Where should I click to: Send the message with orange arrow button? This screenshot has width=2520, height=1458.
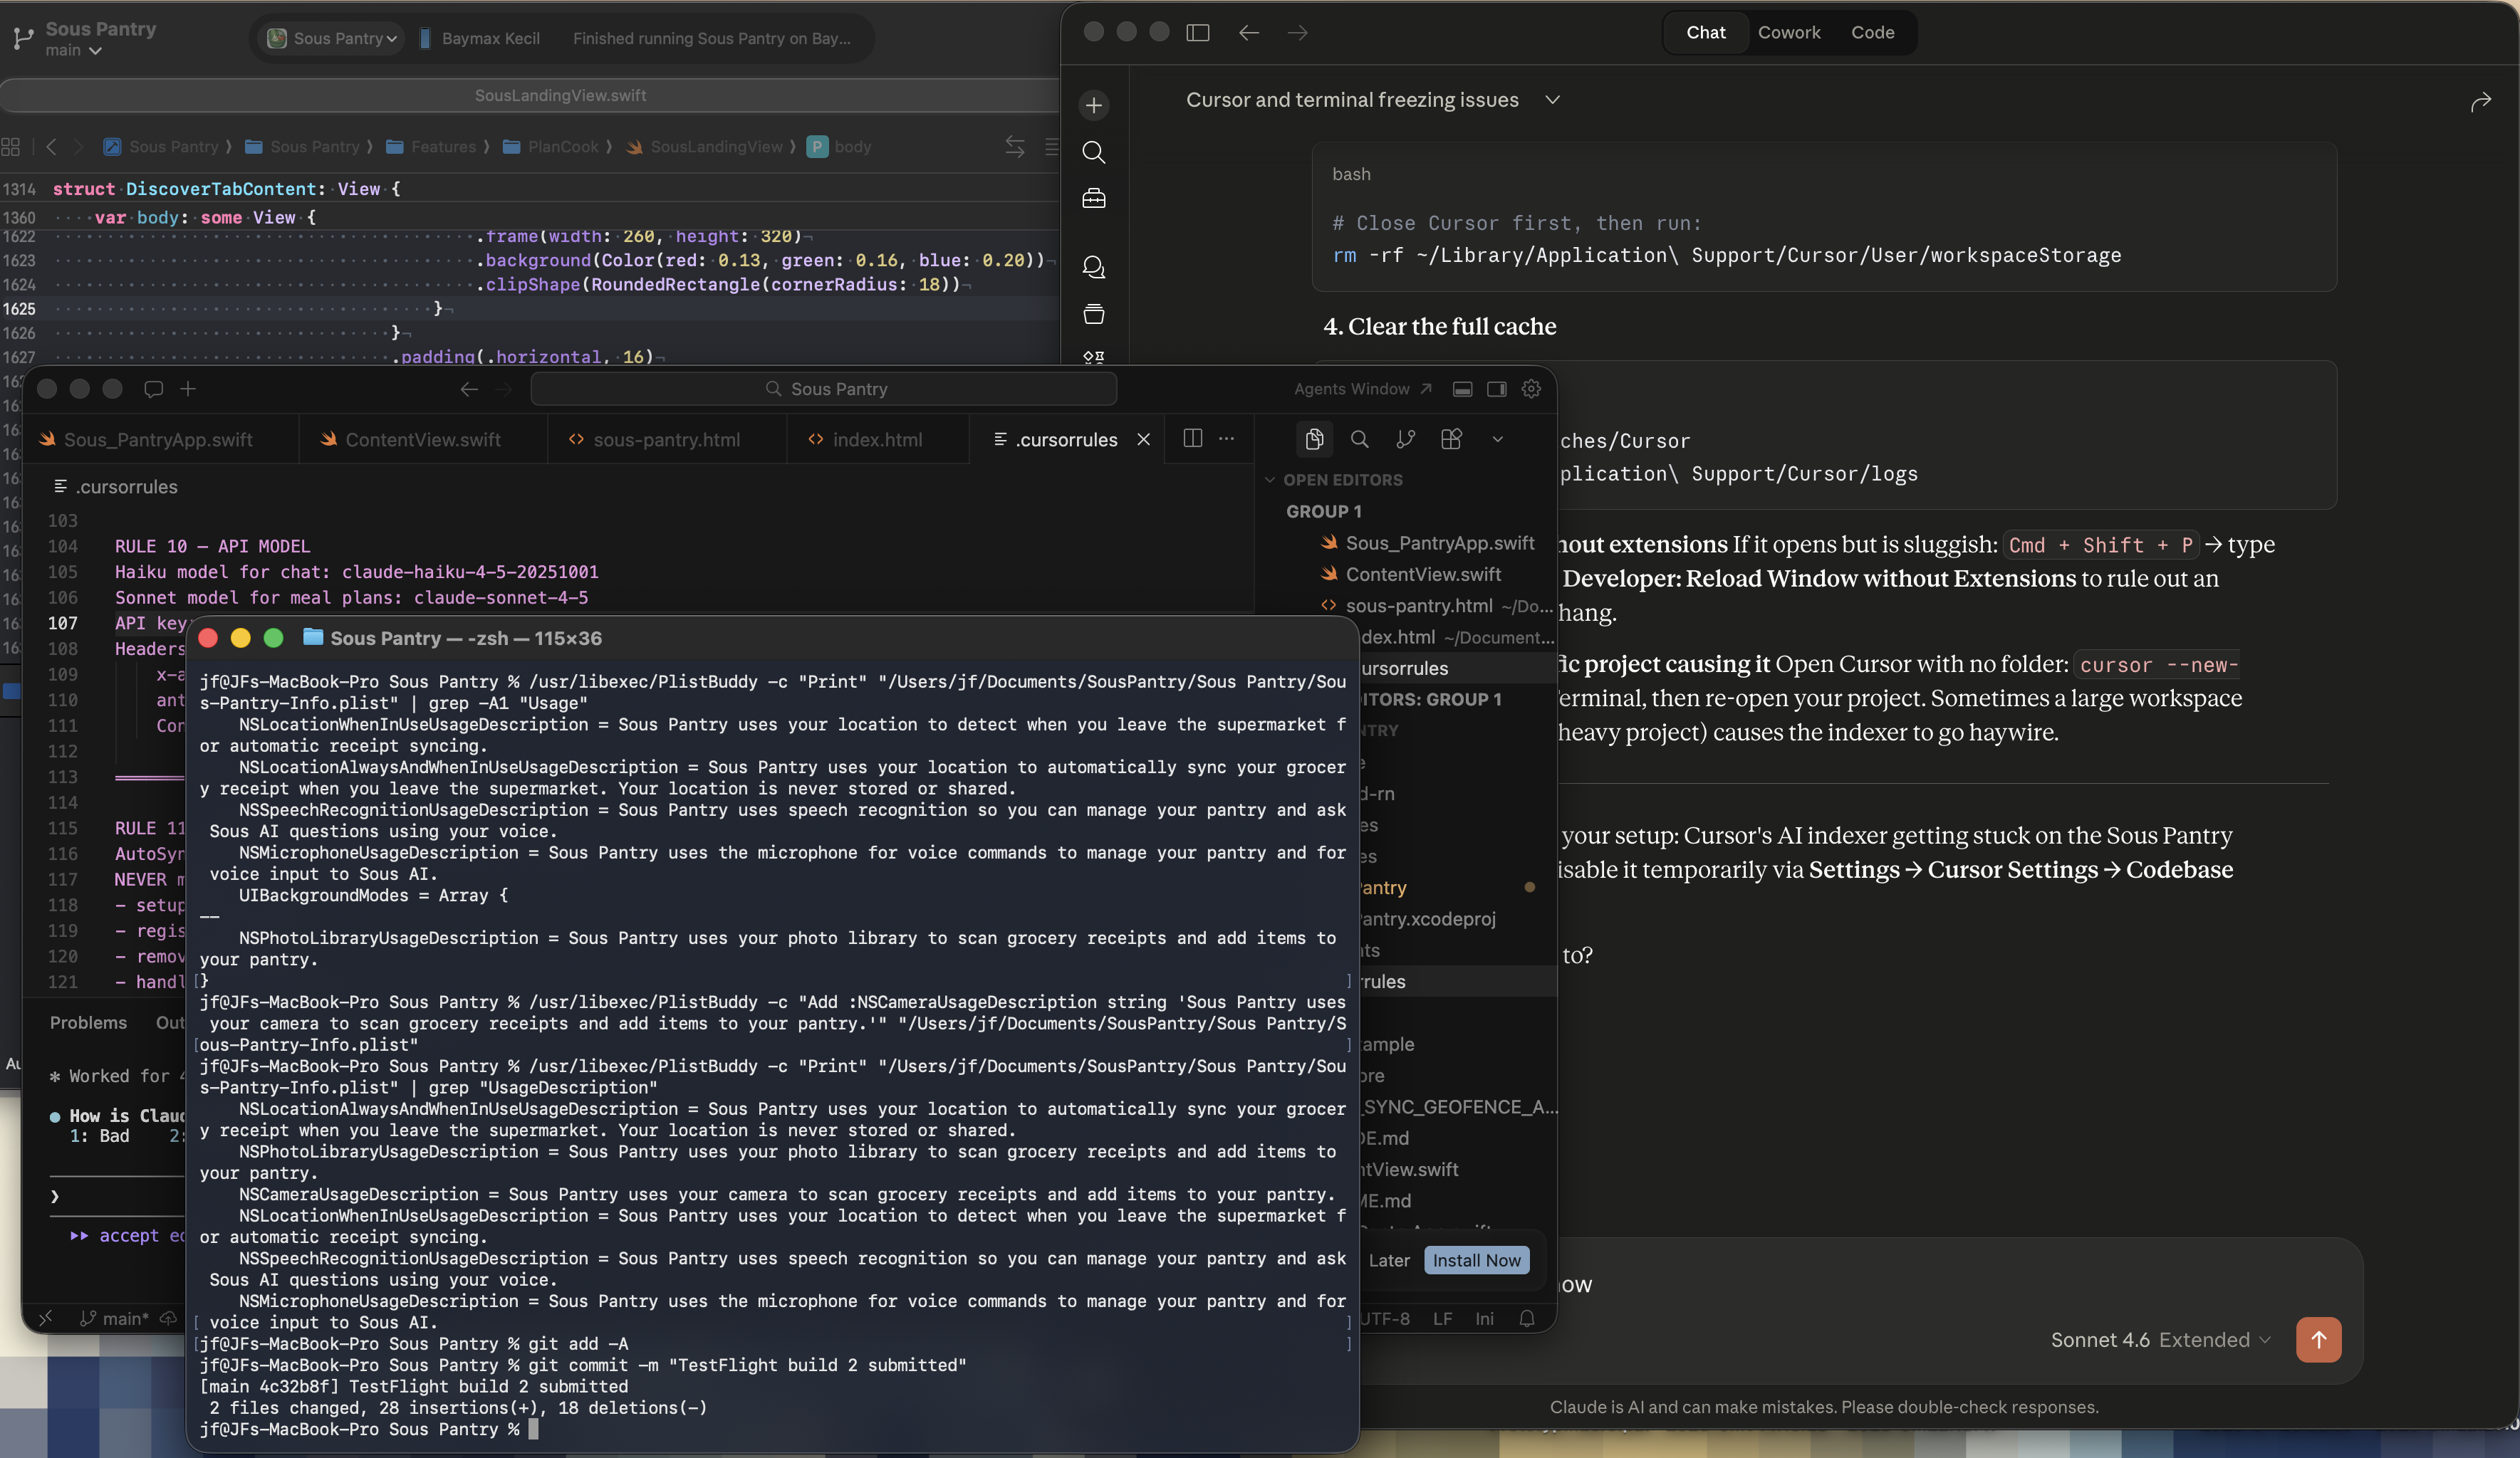[2318, 1339]
